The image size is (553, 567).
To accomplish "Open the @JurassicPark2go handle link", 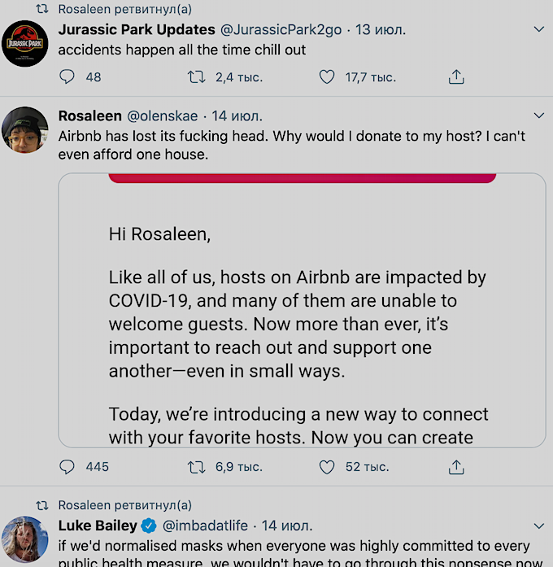I will [281, 30].
